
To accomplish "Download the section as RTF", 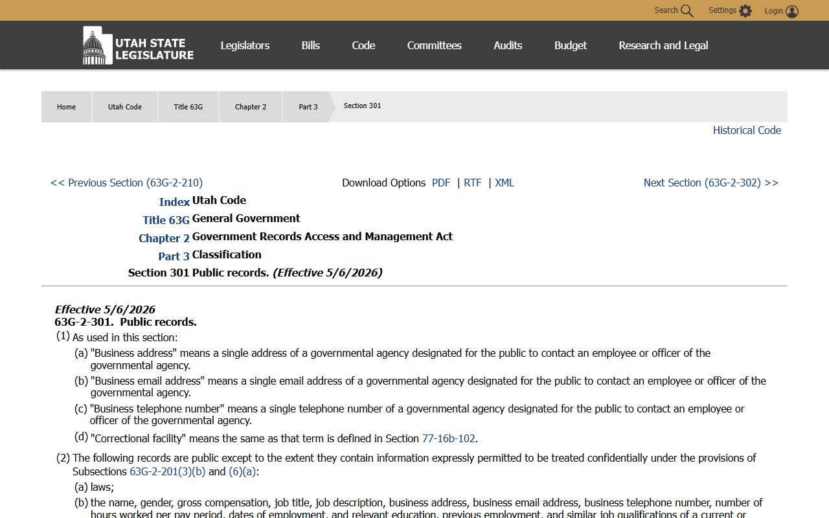I will click(473, 183).
